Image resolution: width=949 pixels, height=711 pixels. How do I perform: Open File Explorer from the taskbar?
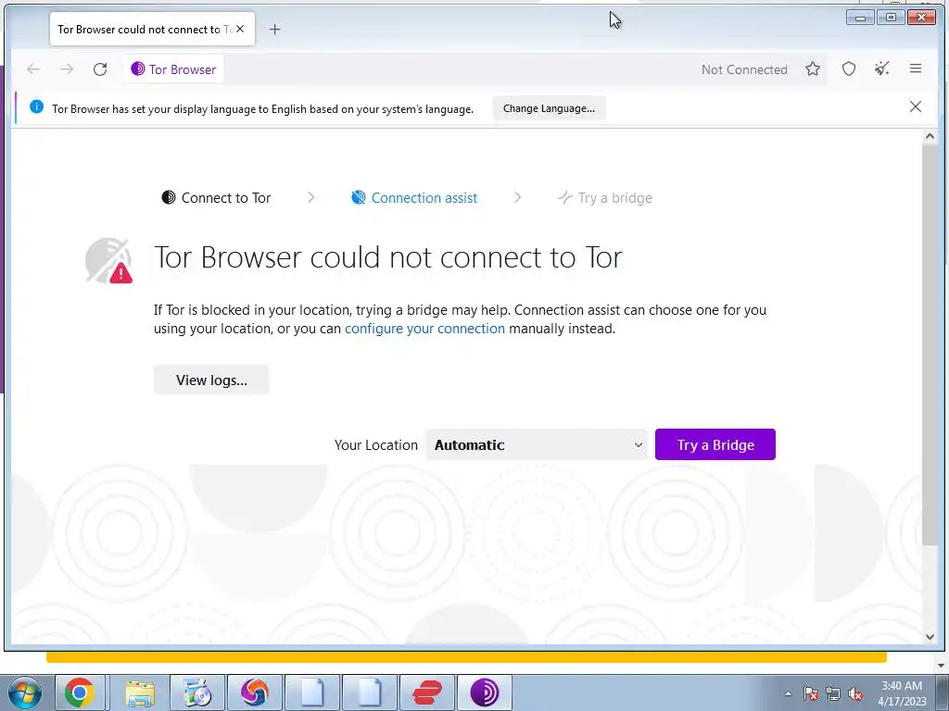click(x=141, y=692)
